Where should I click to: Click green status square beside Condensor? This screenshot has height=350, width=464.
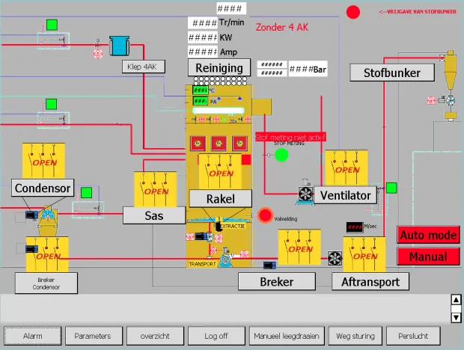[86, 193]
